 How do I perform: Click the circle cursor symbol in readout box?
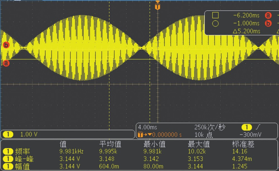point(215,23)
